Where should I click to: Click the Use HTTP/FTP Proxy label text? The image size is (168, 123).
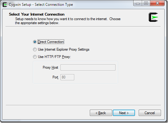pos(54,57)
